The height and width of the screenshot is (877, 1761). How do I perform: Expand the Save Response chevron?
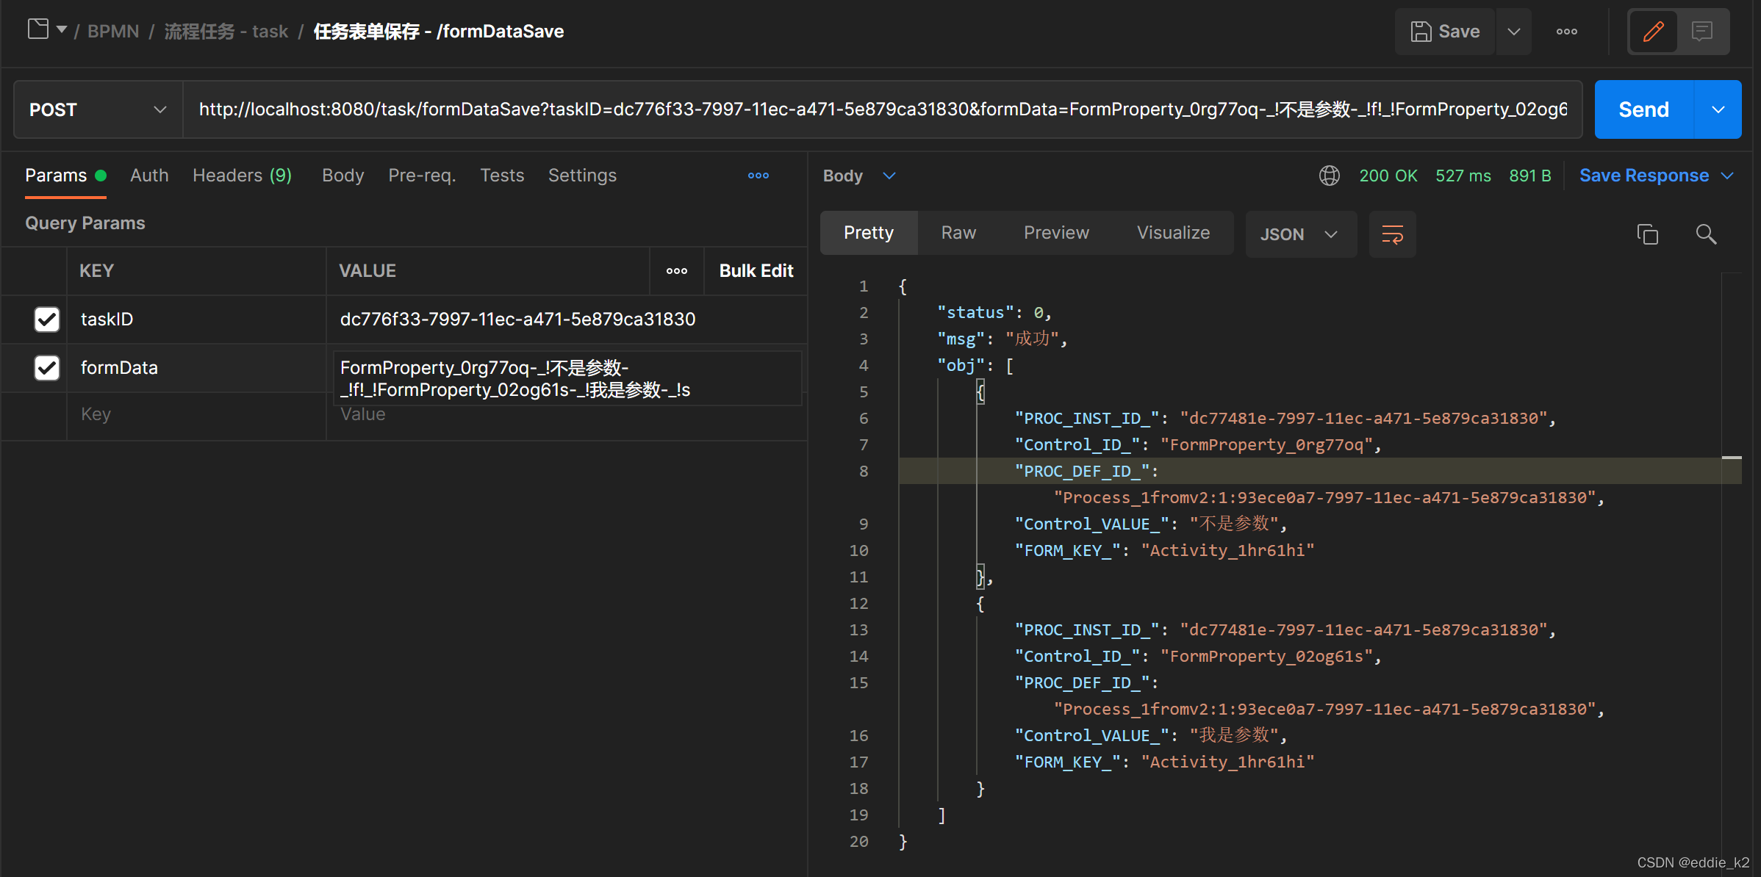coord(1727,176)
